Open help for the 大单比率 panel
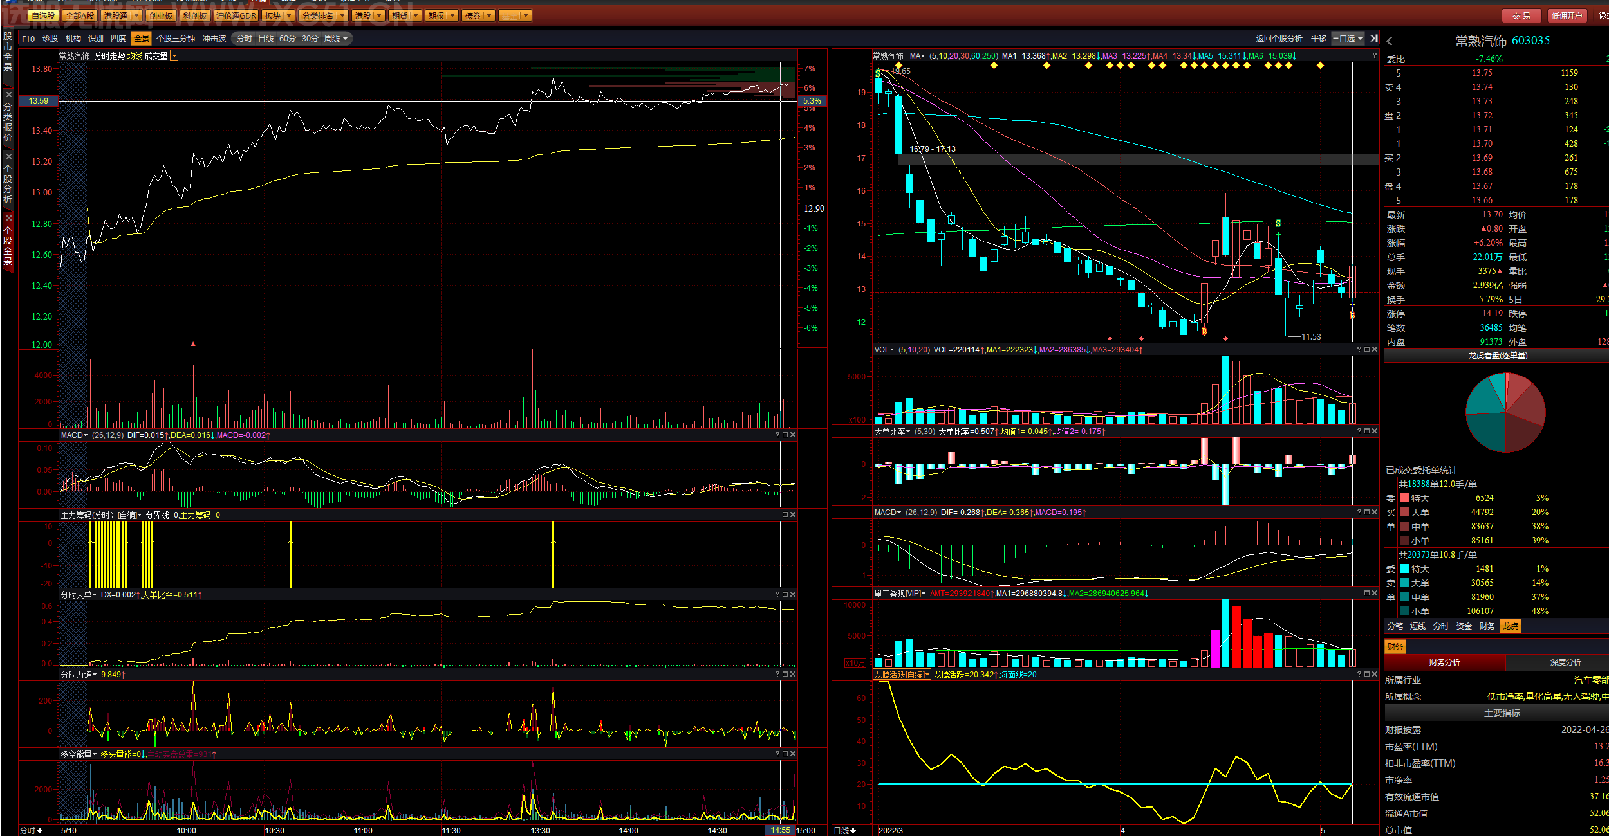Image resolution: width=1609 pixels, height=836 pixels. coord(1359,432)
